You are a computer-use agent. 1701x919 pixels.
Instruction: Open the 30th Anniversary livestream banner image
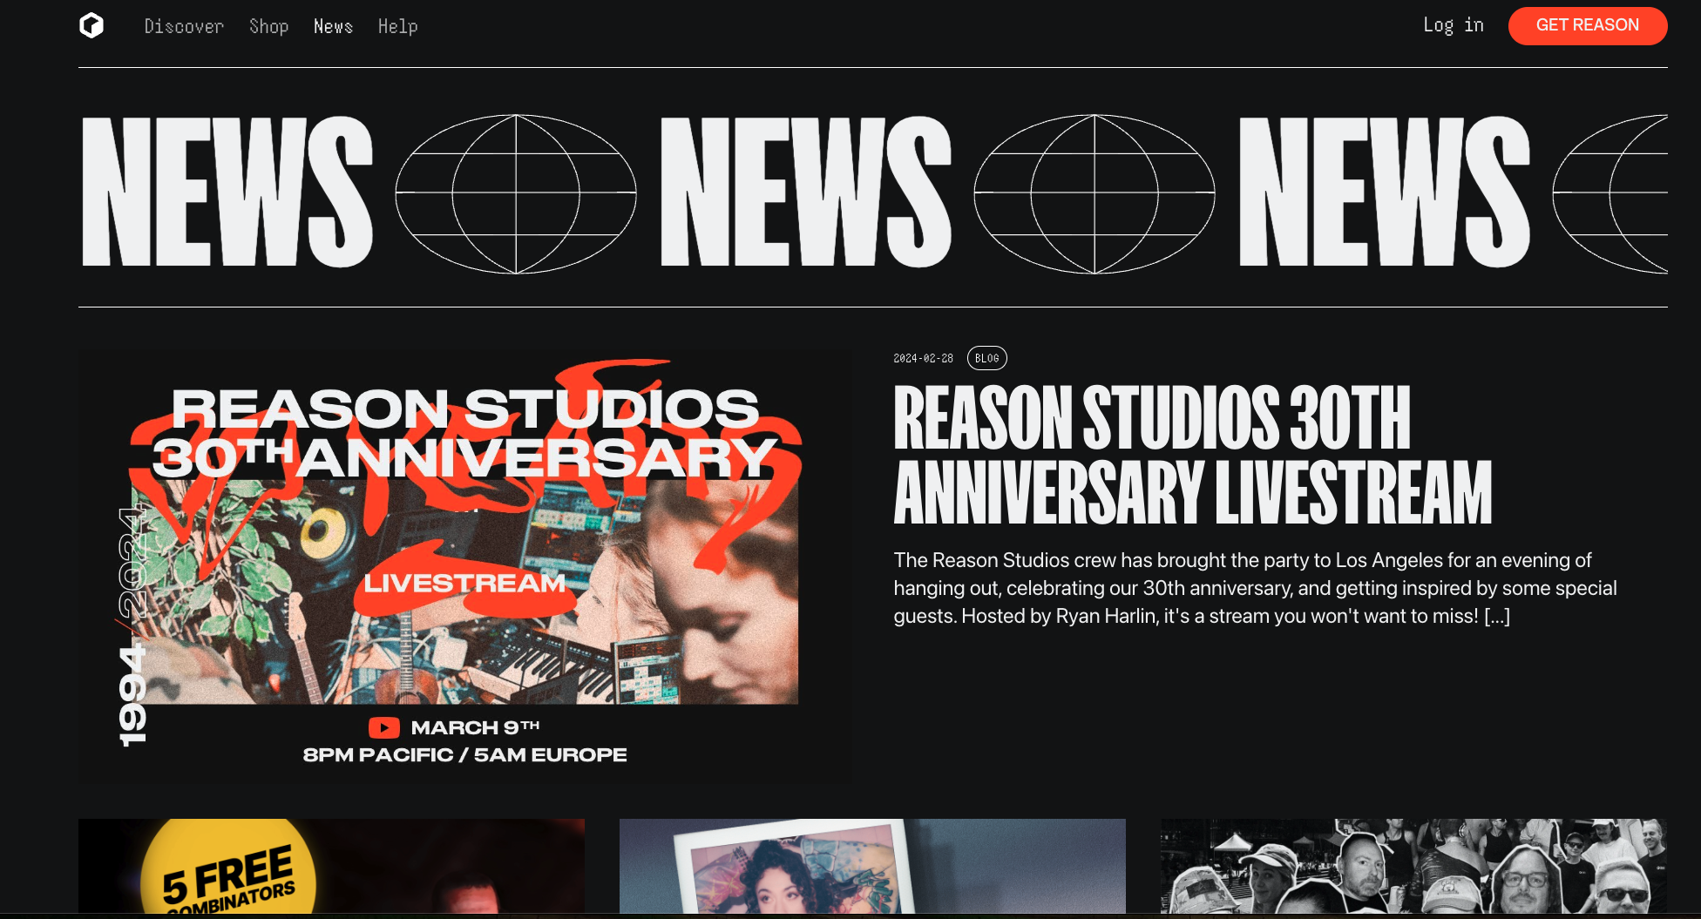(465, 564)
